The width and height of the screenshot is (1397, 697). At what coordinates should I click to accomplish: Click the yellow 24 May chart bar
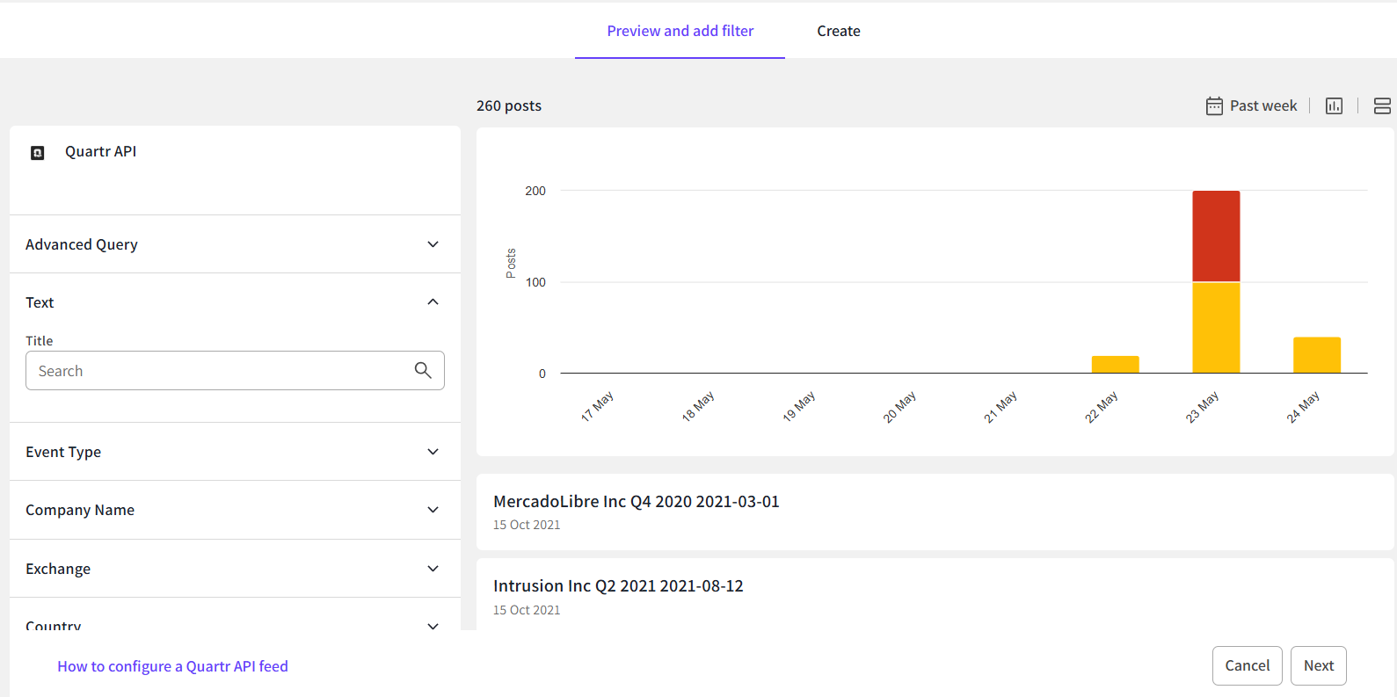1316,355
